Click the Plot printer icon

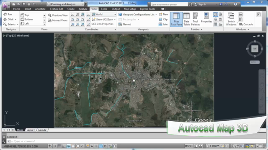click(x=29, y=4)
